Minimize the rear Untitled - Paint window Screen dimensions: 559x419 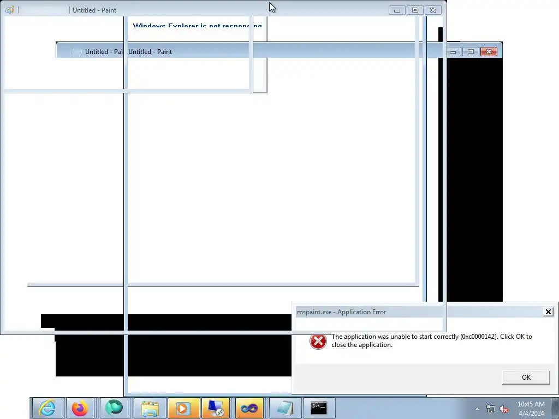click(x=453, y=52)
